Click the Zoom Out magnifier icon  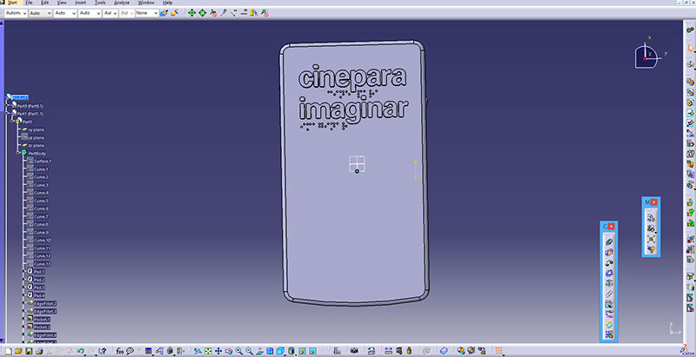click(x=250, y=351)
